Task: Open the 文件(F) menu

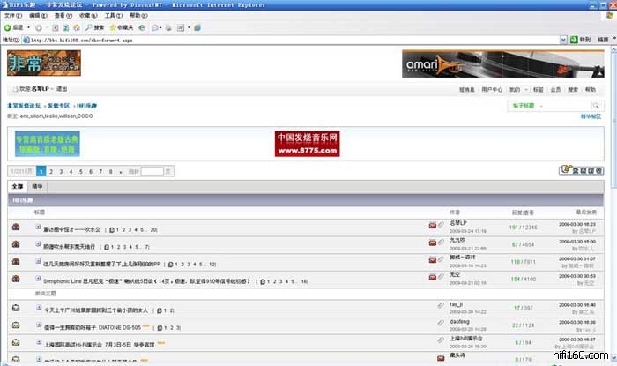Action: [12, 16]
